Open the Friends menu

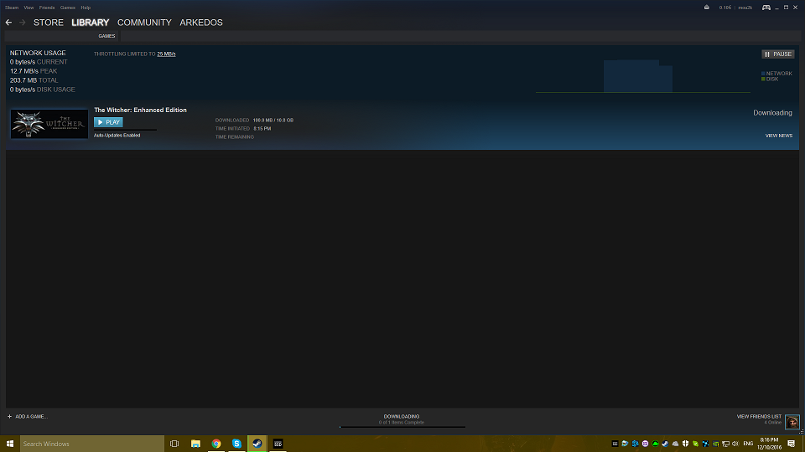pos(47,8)
